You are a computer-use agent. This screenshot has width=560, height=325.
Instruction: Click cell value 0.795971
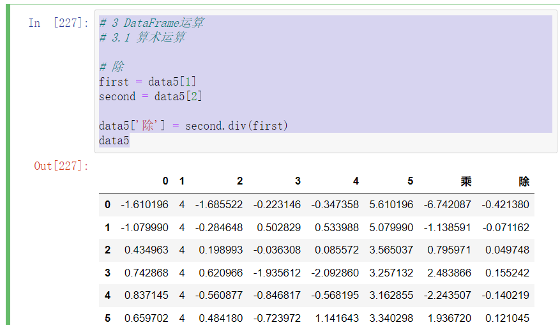[x=449, y=250]
